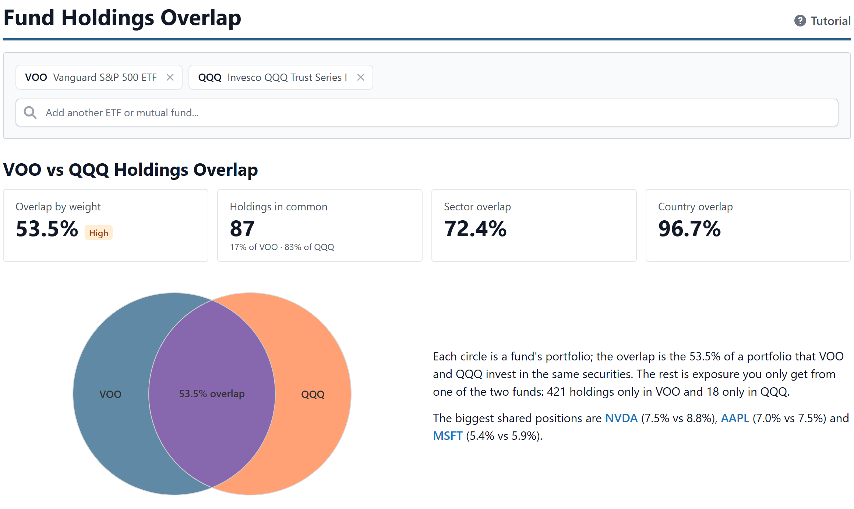Screen dimensions: 854x509
Task: Click the purple 53.5% overlap Venn region
Action: tap(212, 394)
